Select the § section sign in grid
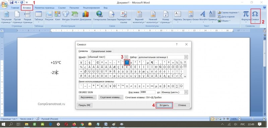This screenshot has height=128, width=268. 89,62
